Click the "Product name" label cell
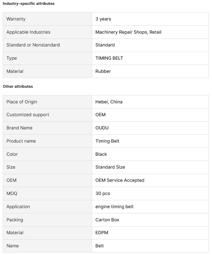212x255 pixels. coord(21,141)
